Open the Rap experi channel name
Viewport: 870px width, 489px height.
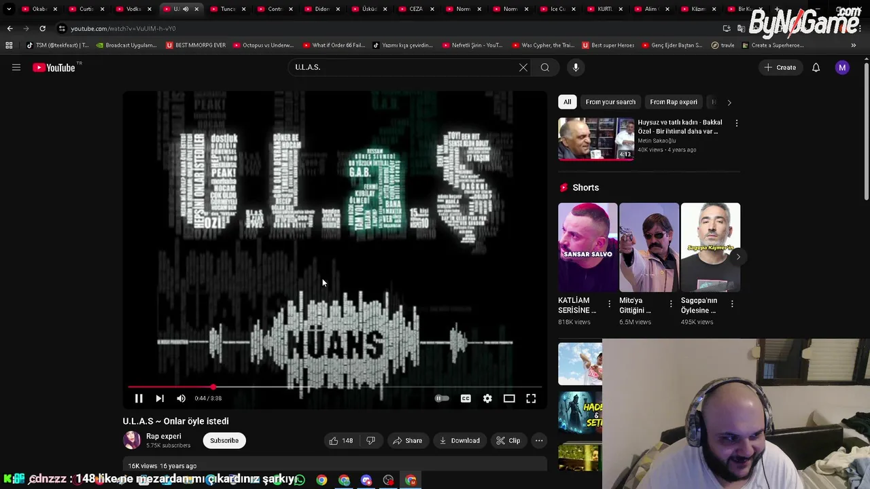click(x=164, y=436)
